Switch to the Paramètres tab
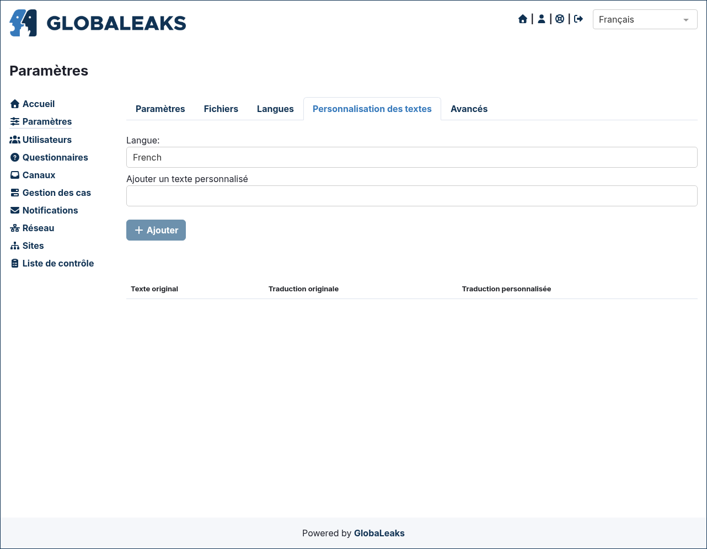 click(160, 109)
